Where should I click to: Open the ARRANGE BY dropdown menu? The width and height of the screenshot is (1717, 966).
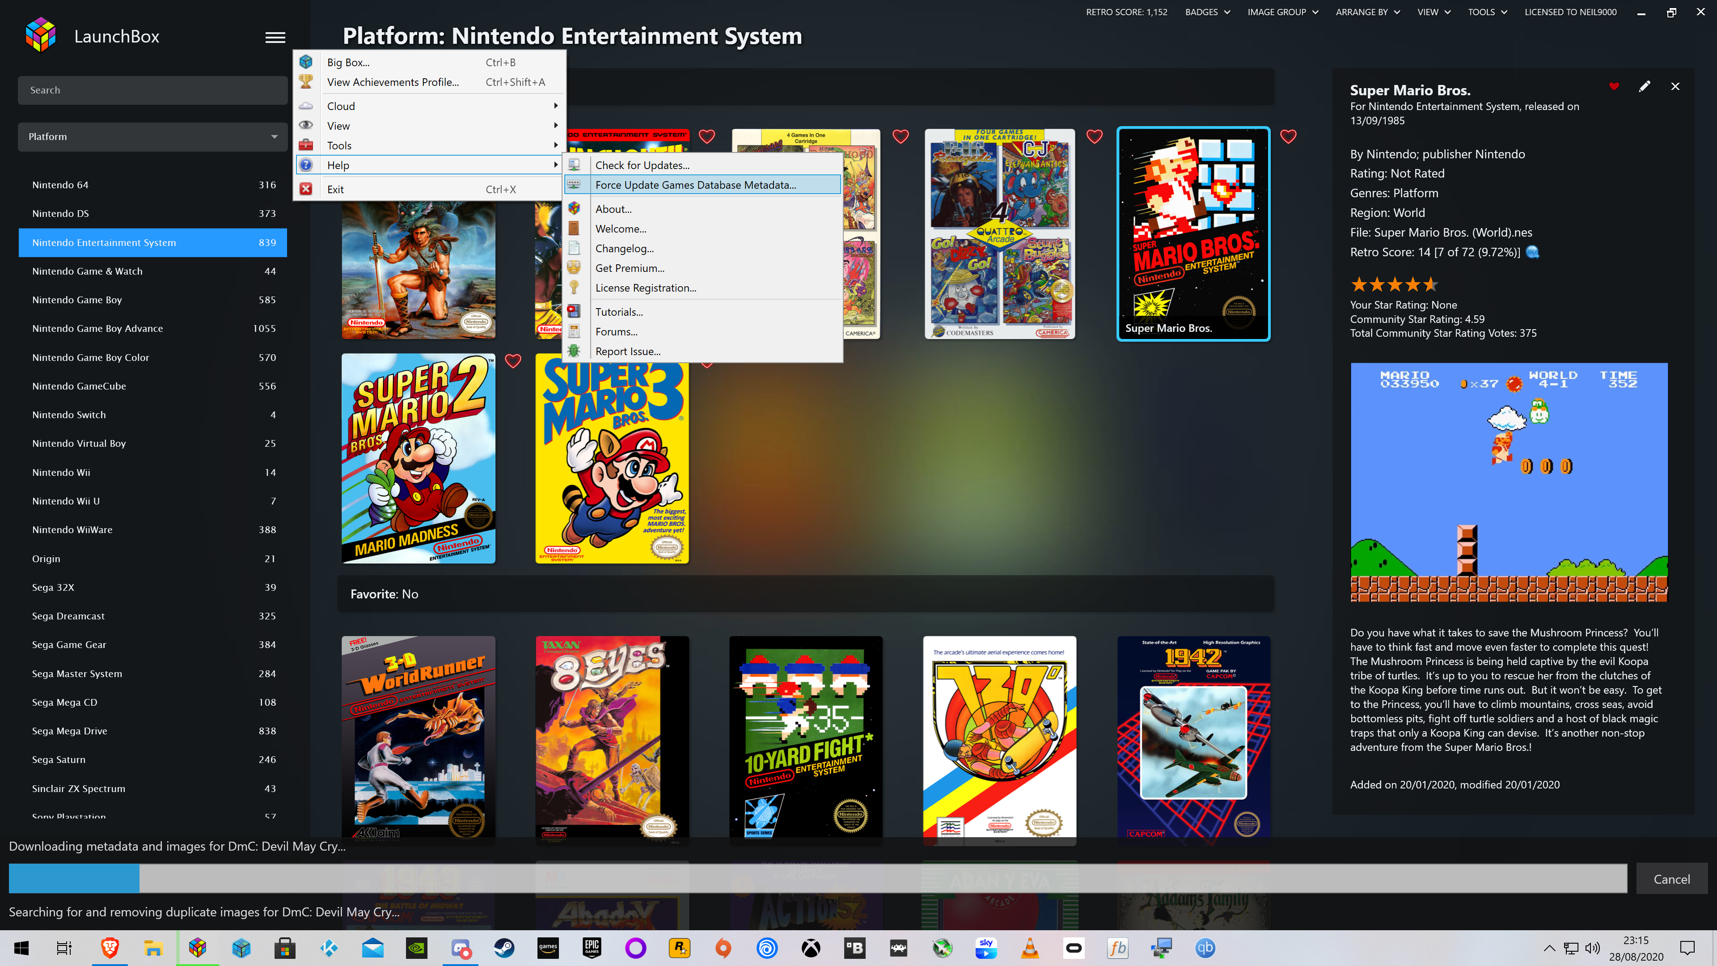[x=1368, y=12]
